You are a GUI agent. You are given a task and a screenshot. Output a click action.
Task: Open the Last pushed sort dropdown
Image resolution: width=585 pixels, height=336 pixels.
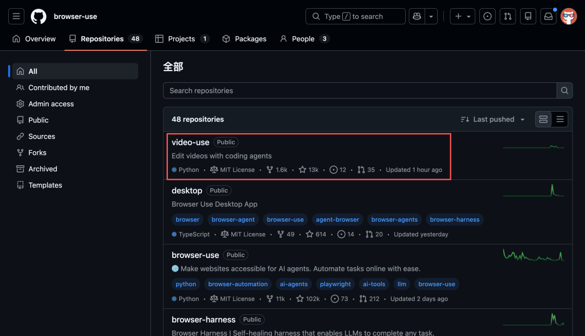pos(493,119)
